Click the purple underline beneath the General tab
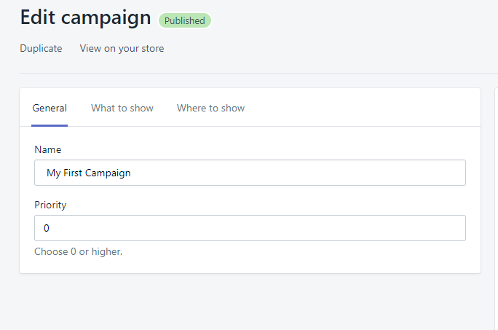This screenshot has height=330, width=498. tap(50, 125)
